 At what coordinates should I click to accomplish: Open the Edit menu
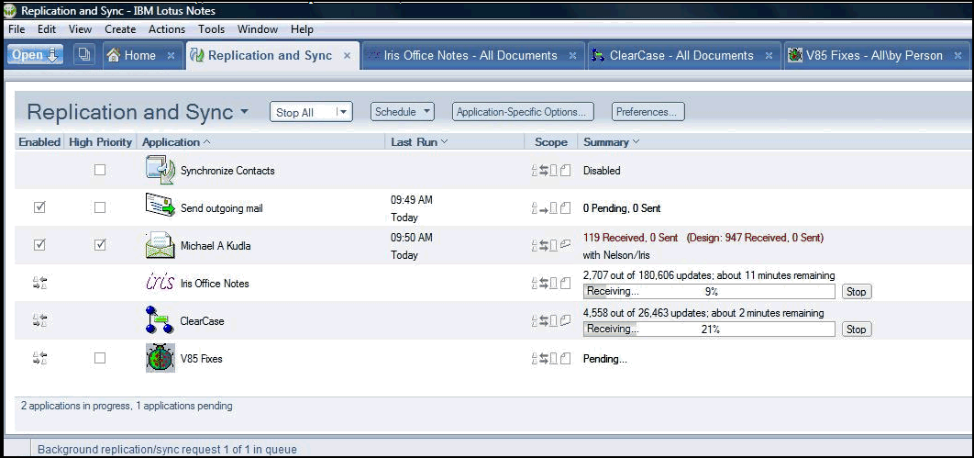pyautogui.click(x=47, y=29)
